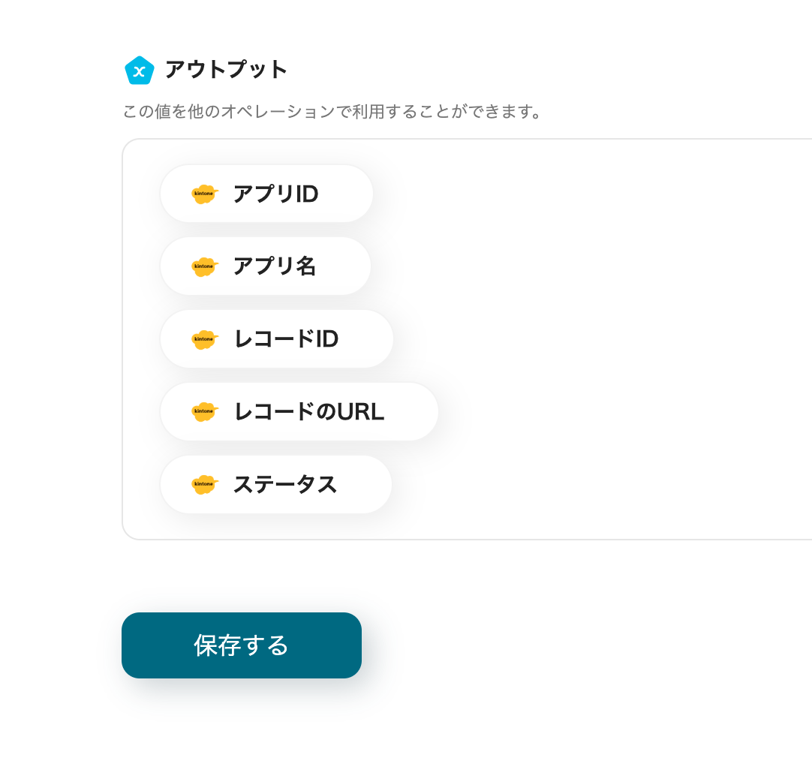Image resolution: width=812 pixels, height=773 pixels.
Task: Click the blue pentagon x icon beside アウトプット
Action: tap(140, 70)
